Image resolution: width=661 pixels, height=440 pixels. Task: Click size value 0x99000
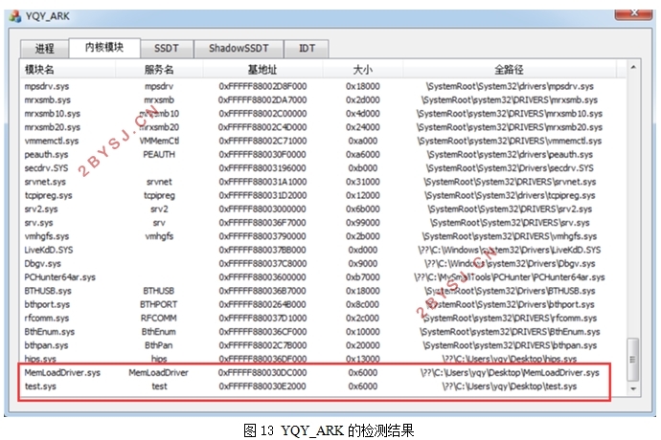pos(362,223)
